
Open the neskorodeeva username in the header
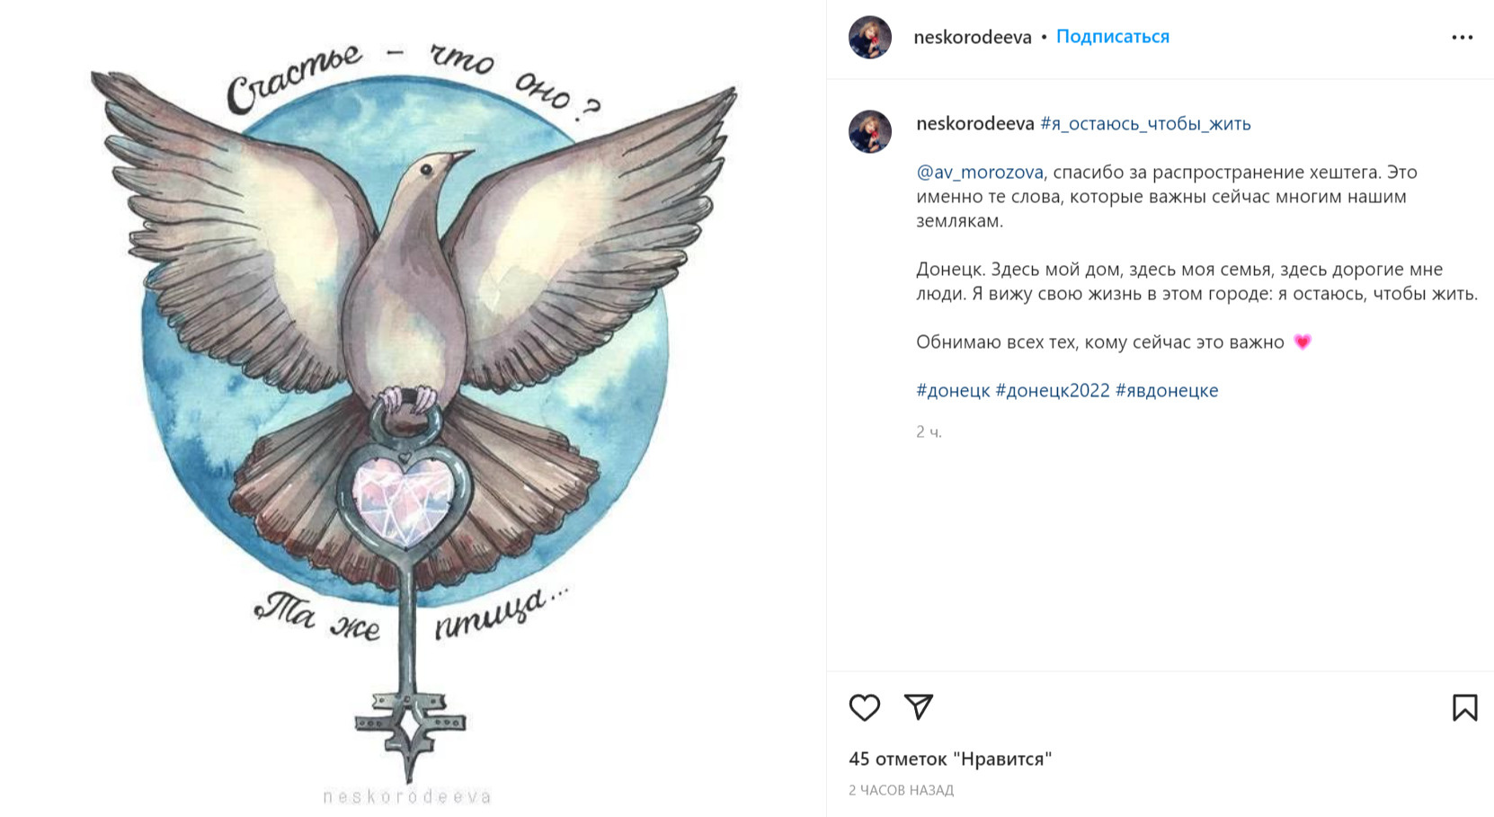[x=973, y=37]
